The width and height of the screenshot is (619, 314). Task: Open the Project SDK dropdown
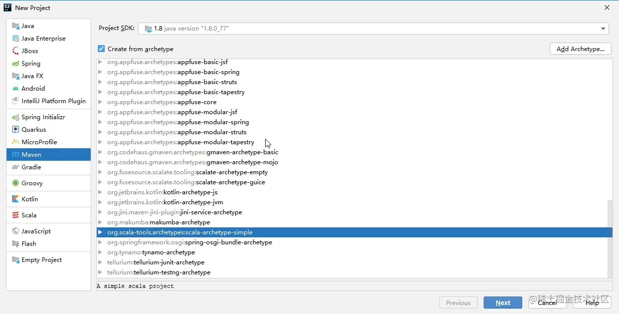603,29
